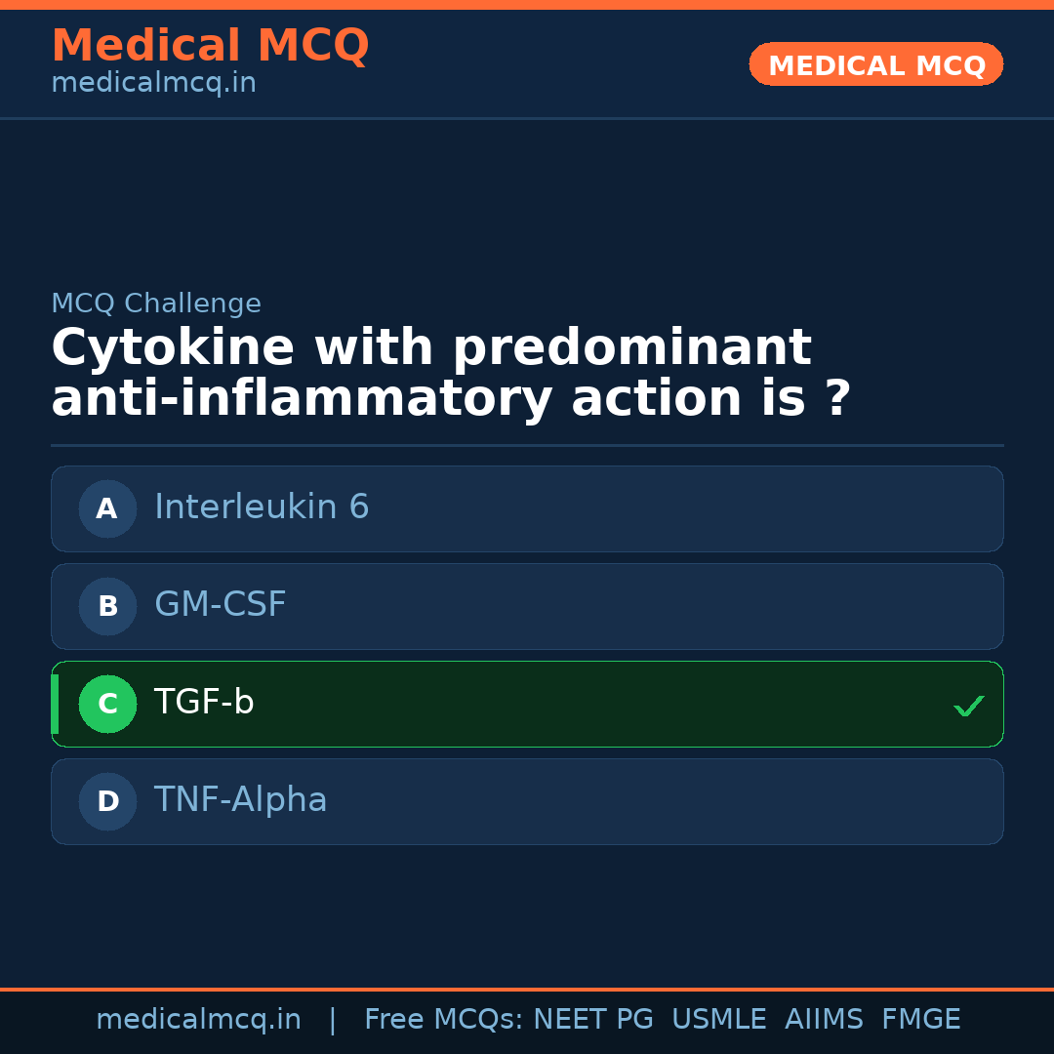Click the Medical MCQ header title

(210, 46)
